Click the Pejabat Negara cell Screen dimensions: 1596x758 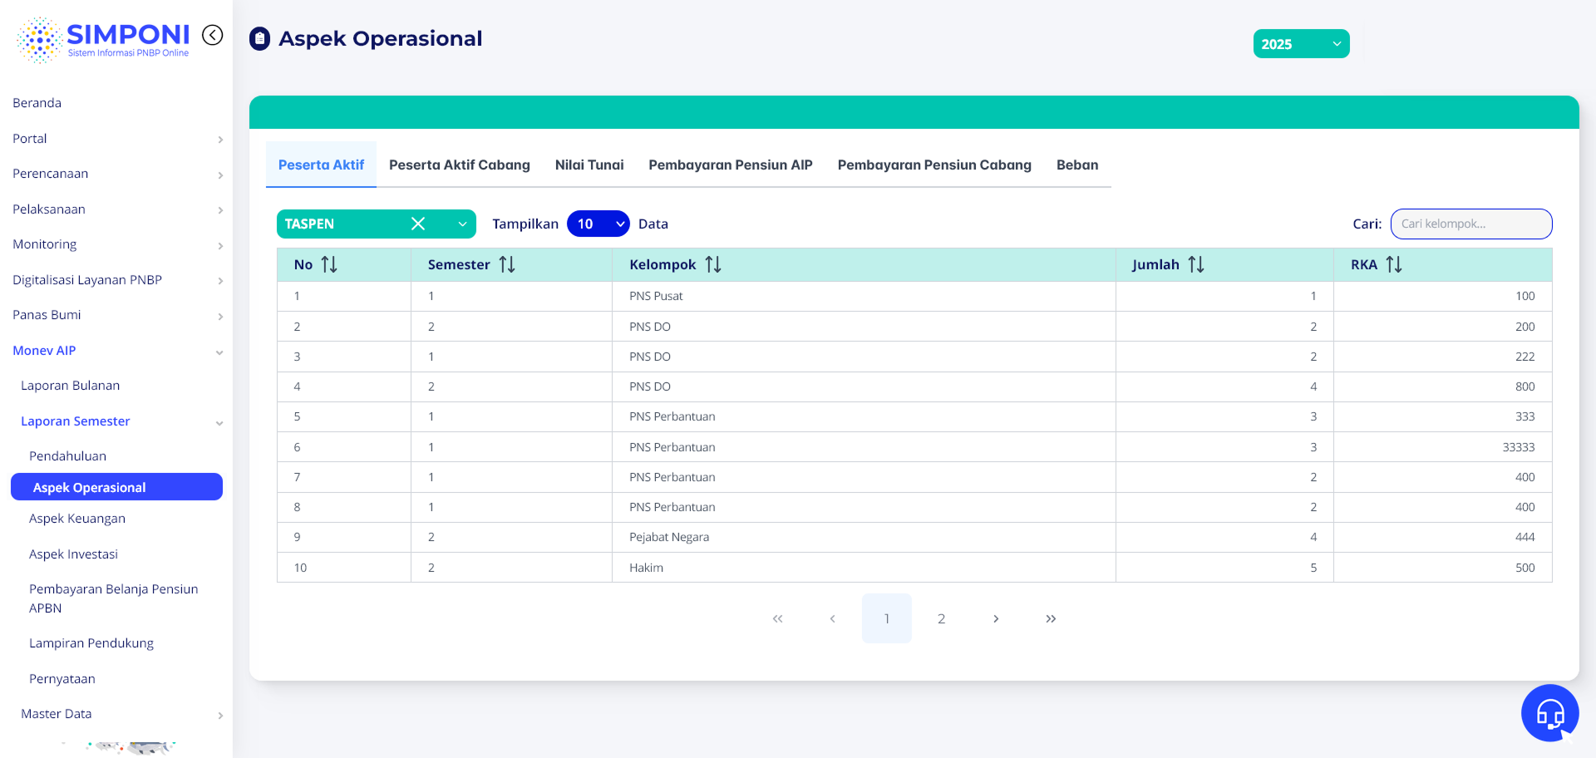coord(864,537)
